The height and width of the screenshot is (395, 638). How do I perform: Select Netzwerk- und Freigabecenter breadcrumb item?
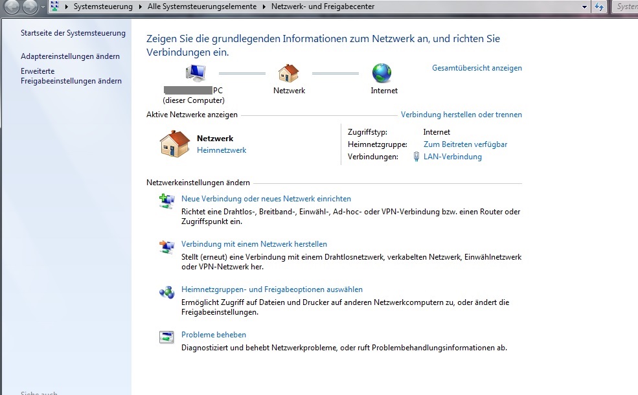(323, 6)
